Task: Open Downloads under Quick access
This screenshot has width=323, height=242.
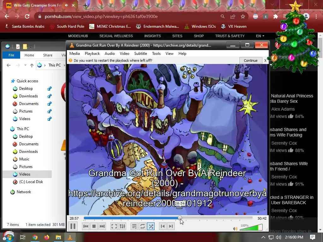Action: pos(28,96)
